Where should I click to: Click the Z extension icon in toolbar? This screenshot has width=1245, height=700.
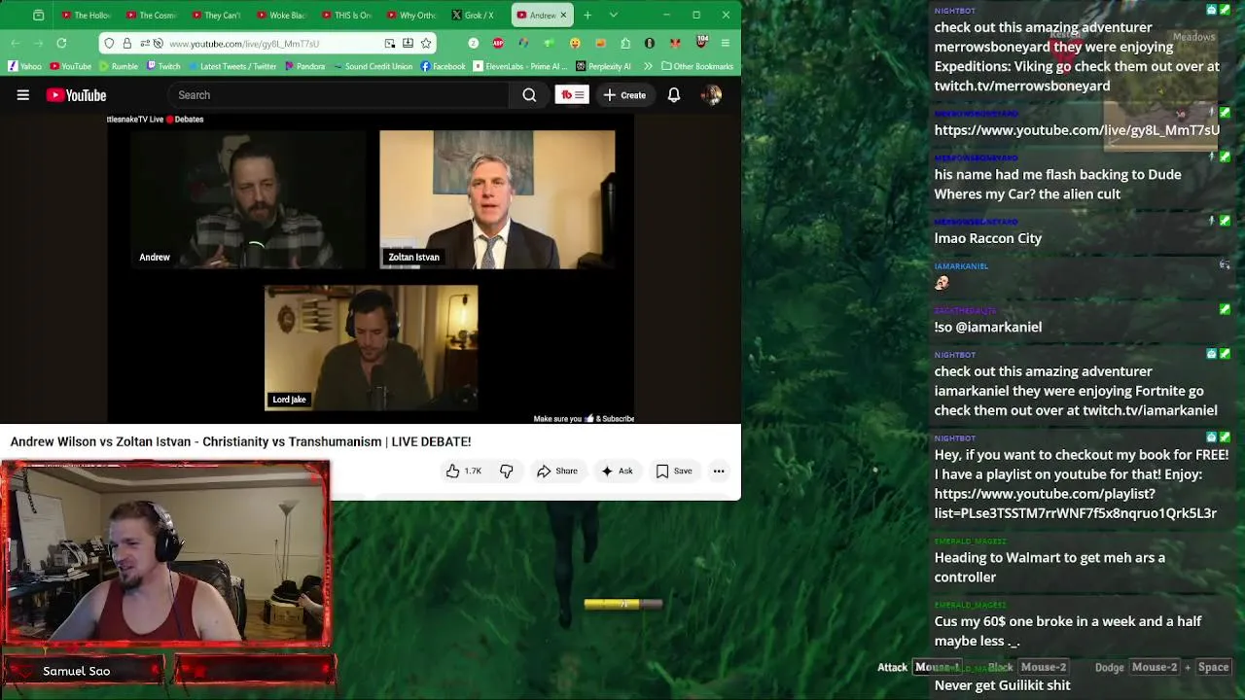tap(474, 43)
